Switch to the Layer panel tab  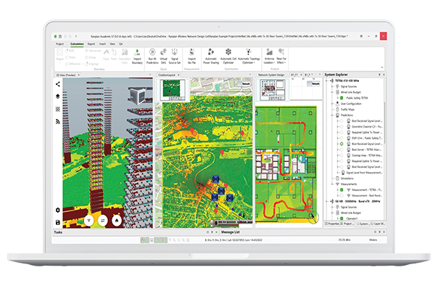[x=379, y=224]
